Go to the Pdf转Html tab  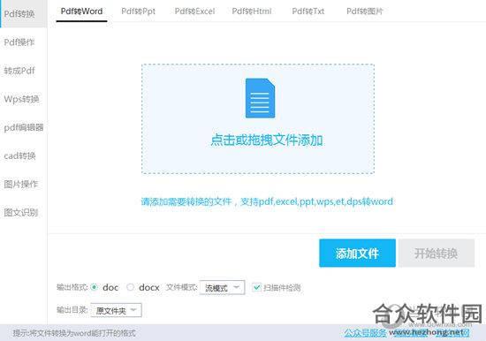tap(252, 11)
